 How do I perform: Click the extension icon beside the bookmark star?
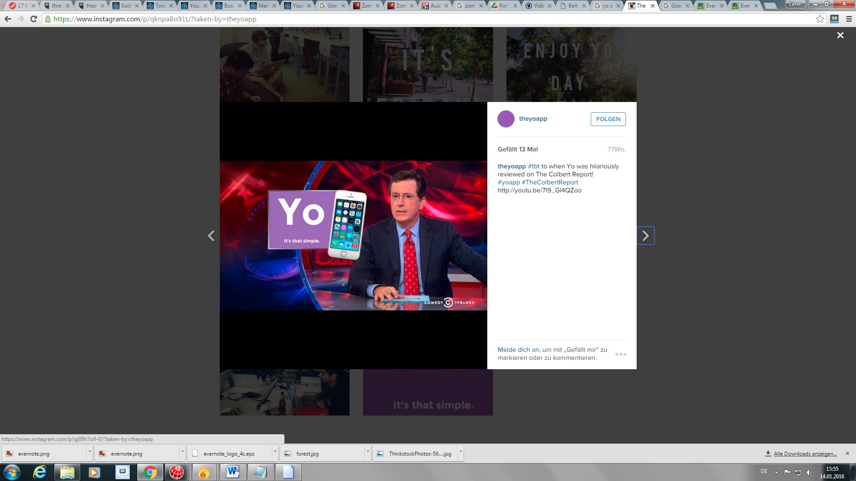point(834,19)
